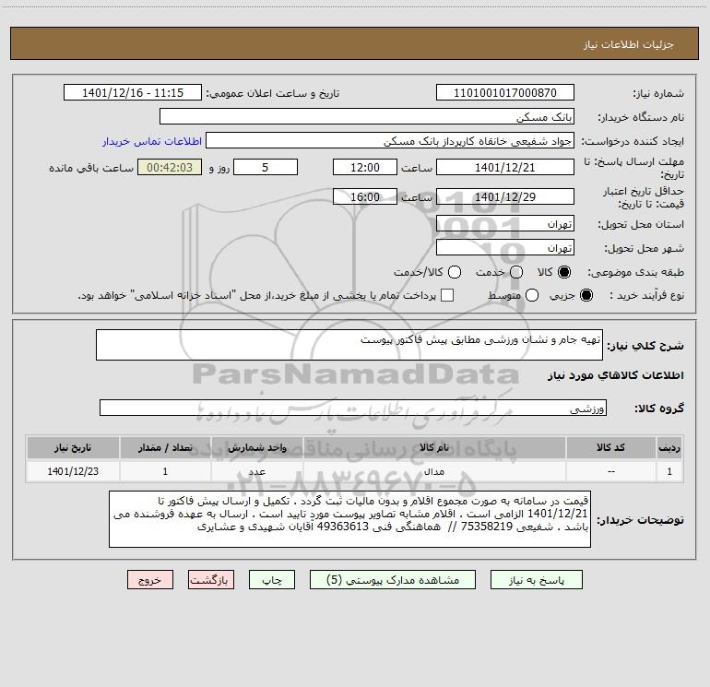710x687 pixels.
Task: Click the واحد شمارش column header
Action: point(256,447)
